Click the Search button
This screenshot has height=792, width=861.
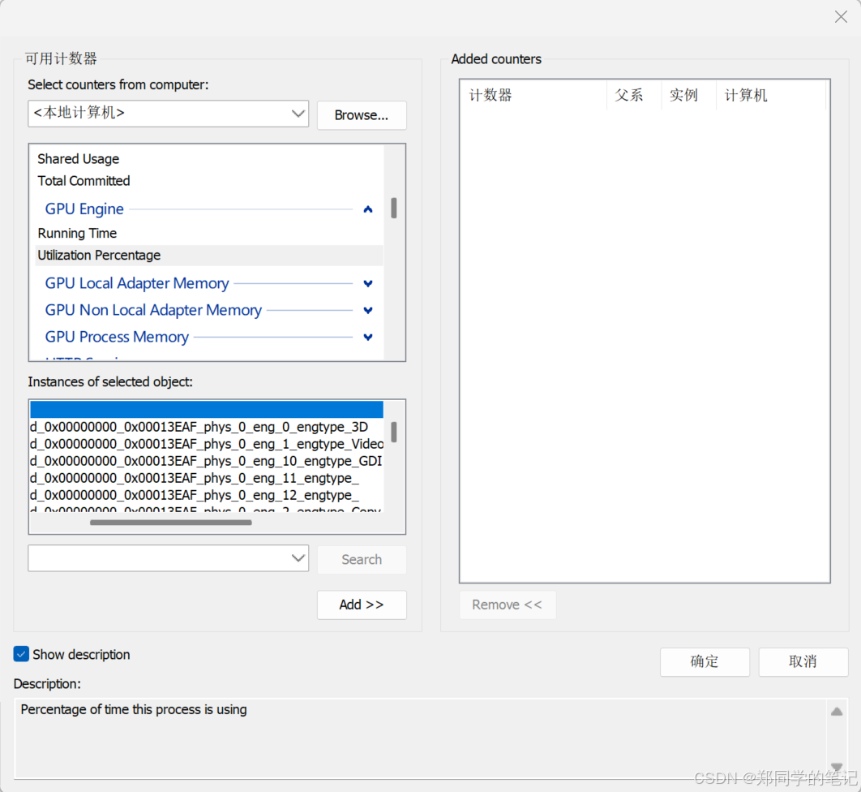click(362, 559)
